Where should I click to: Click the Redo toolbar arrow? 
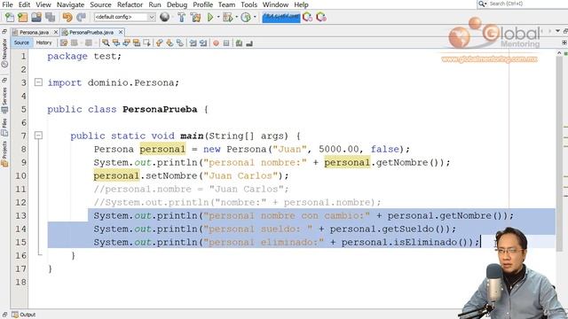(x=81, y=17)
